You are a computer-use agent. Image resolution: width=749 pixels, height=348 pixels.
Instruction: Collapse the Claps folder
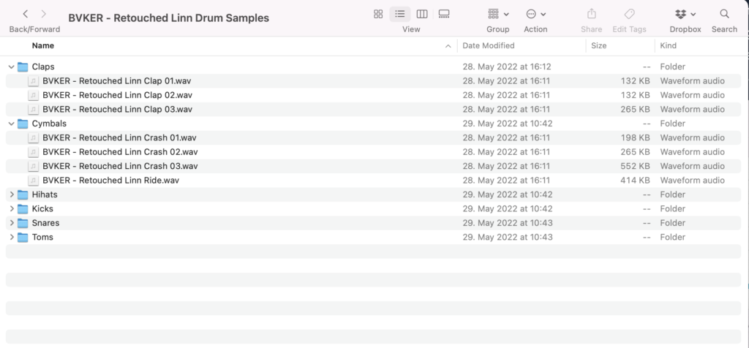[12, 67]
